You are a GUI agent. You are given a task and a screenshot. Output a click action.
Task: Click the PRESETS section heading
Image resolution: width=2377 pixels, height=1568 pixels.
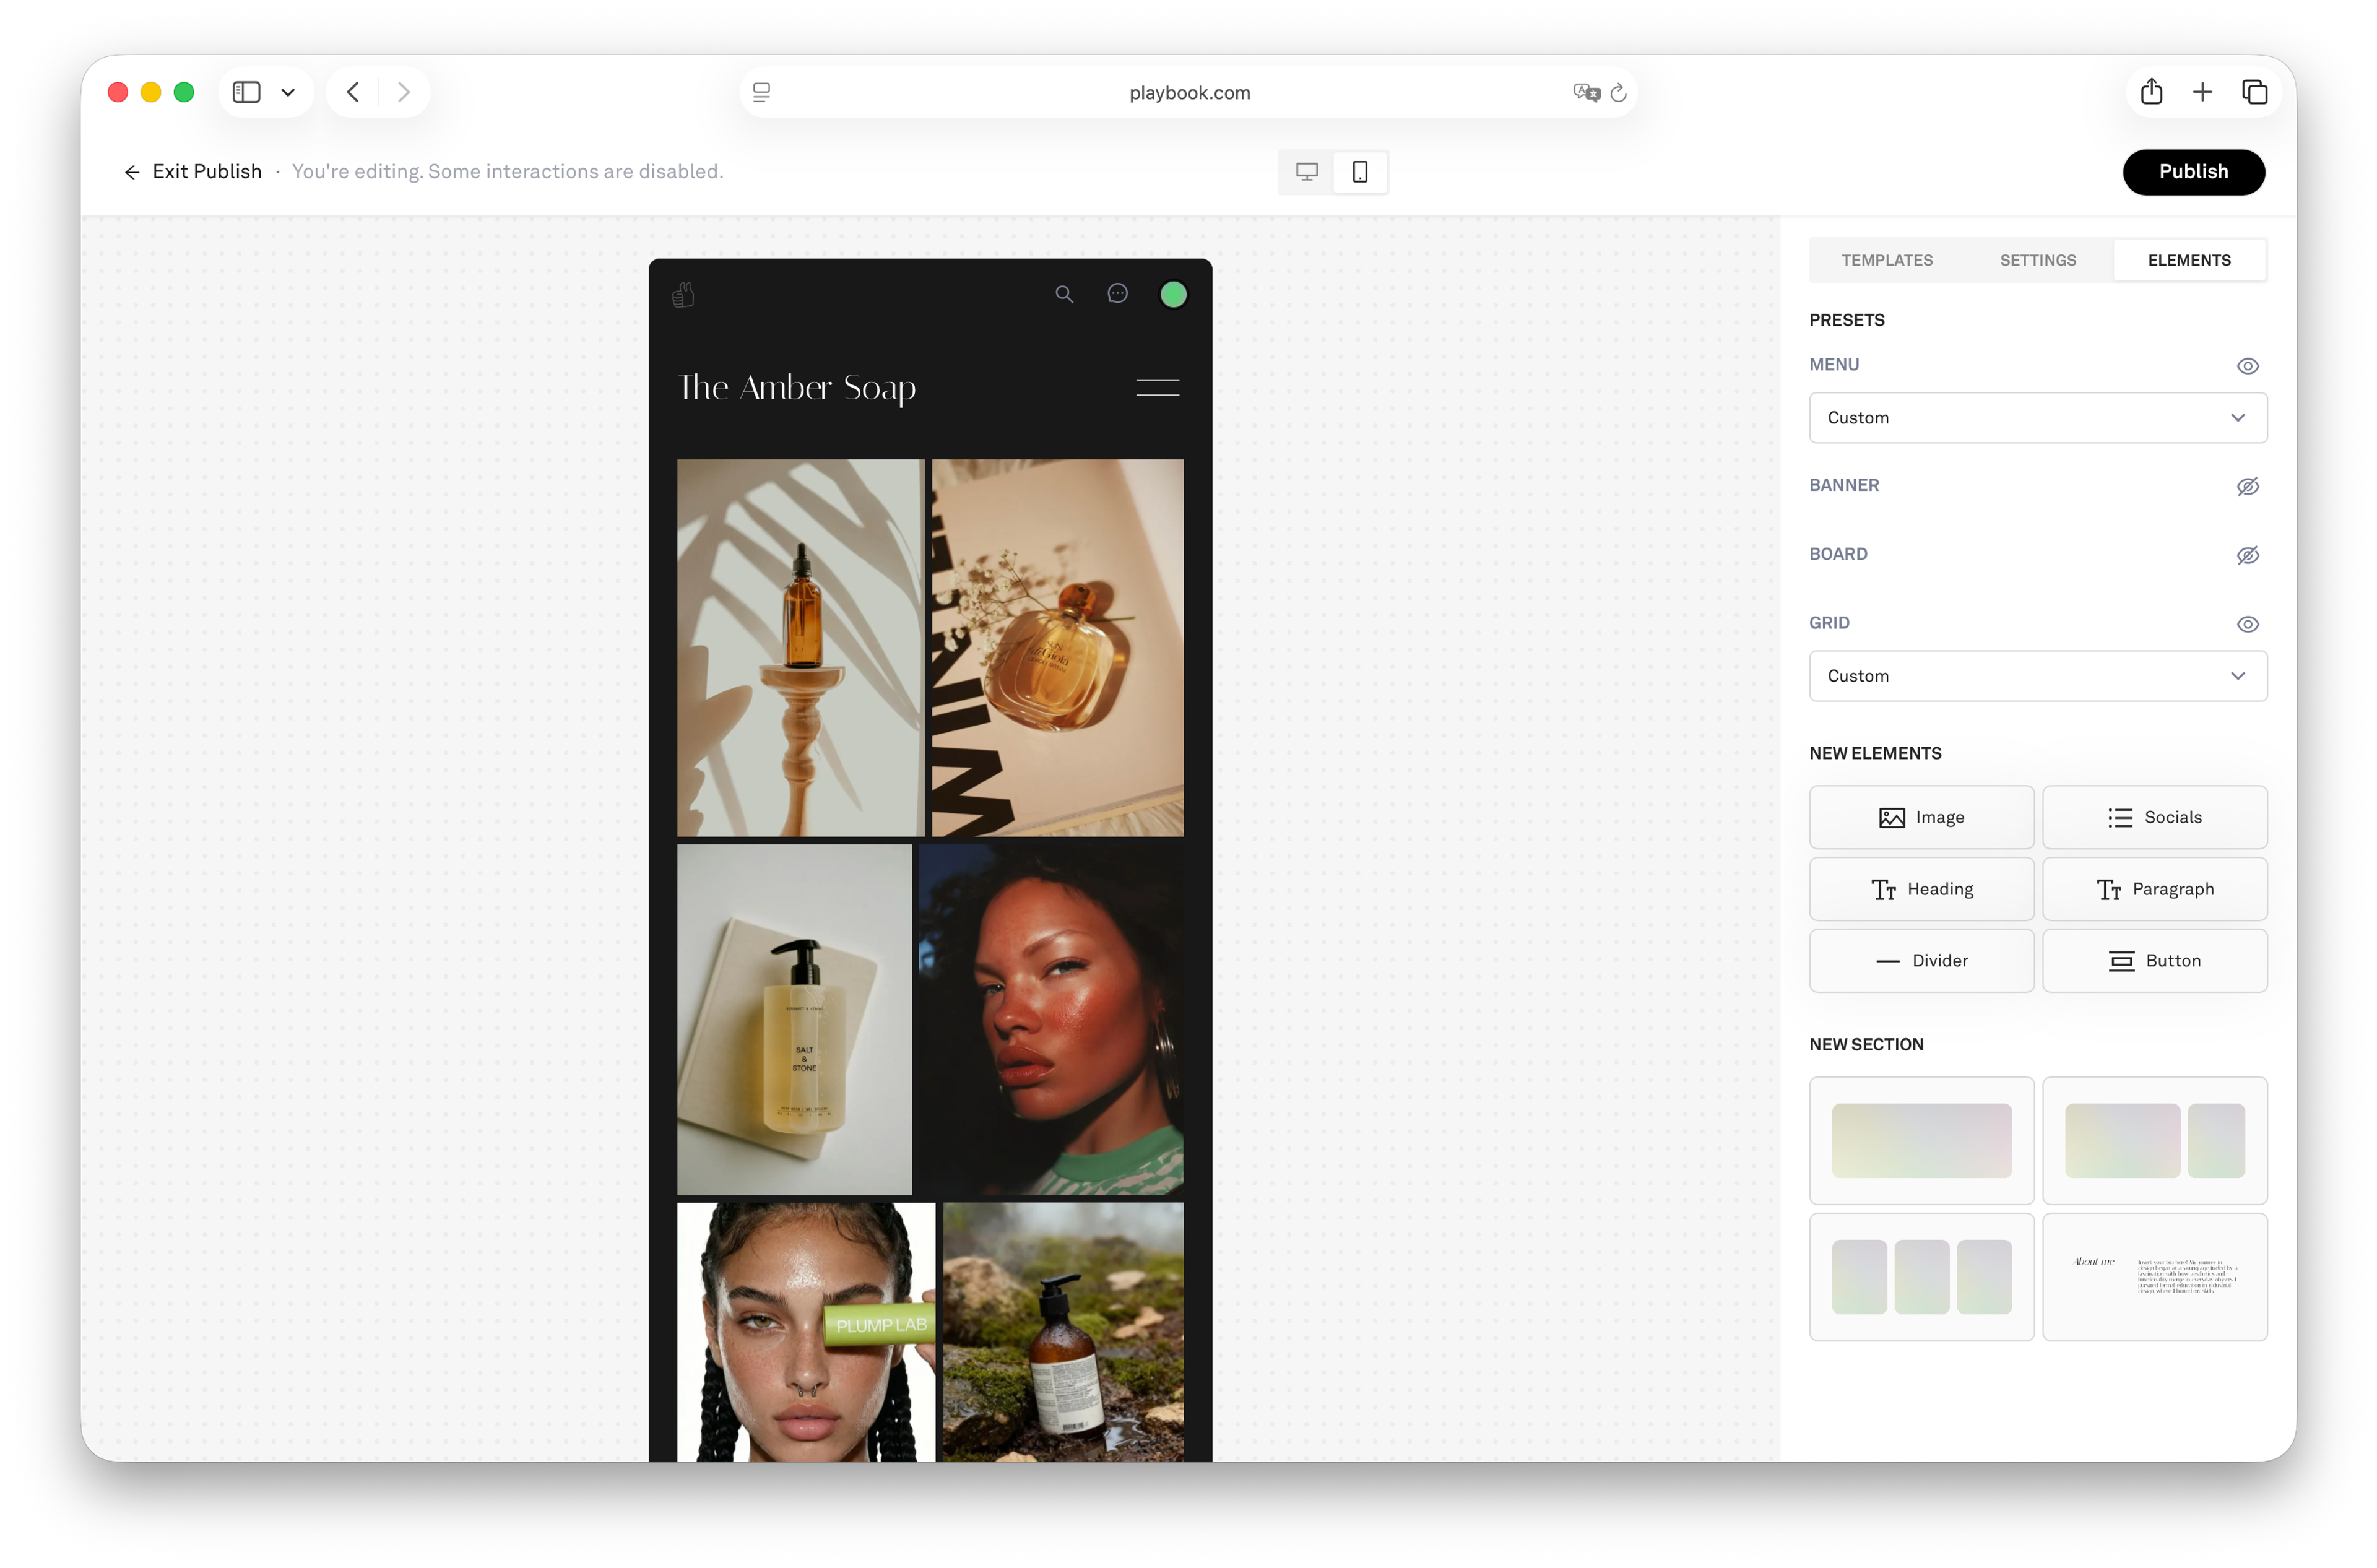point(1846,321)
